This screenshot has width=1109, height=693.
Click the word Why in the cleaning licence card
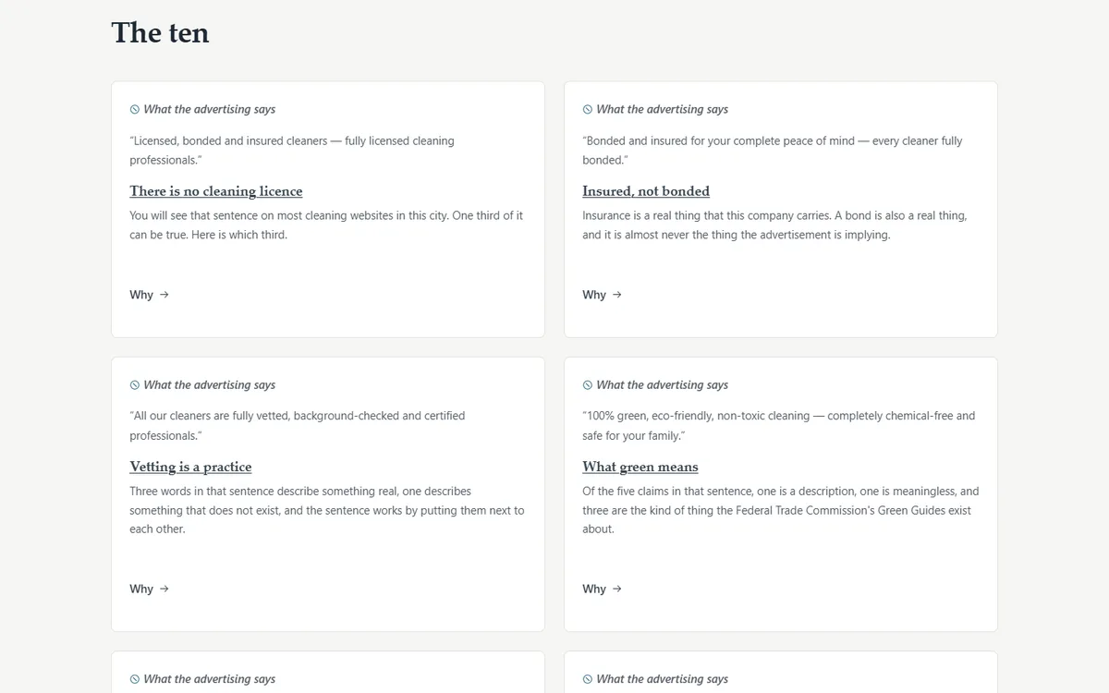coord(141,295)
